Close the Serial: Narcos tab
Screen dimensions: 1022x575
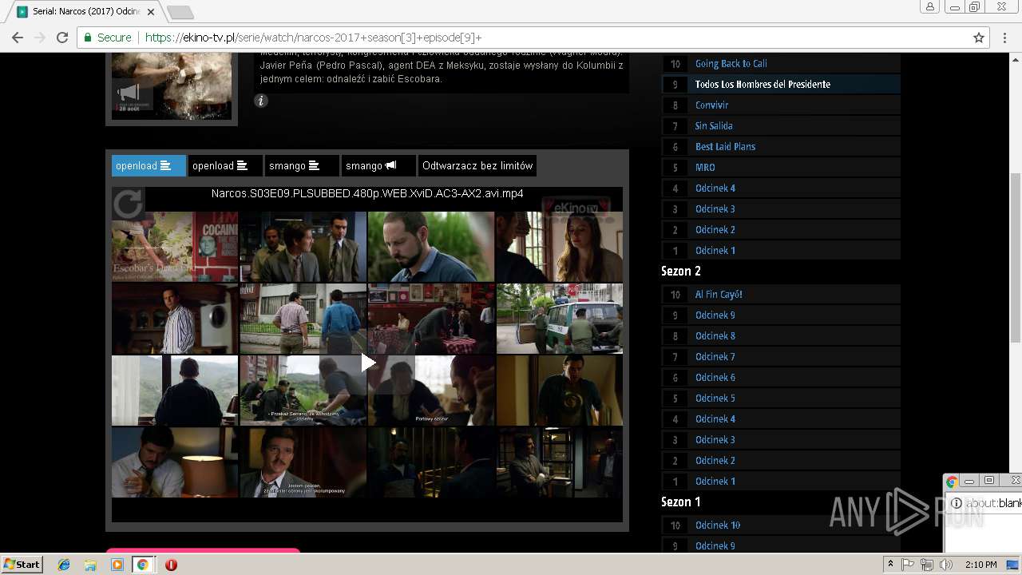[151, 12]
